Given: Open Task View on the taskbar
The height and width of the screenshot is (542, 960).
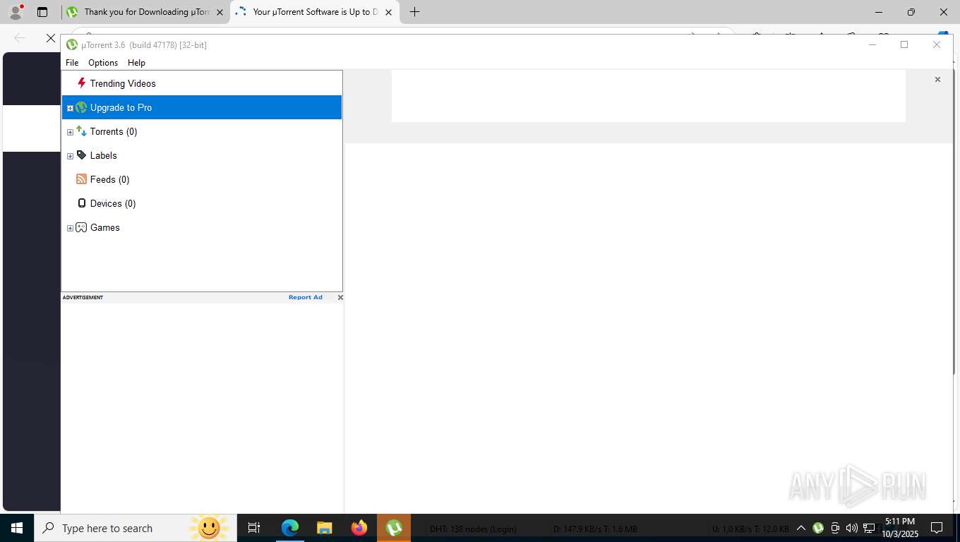Looking at the screenshot, I should (x=254, y=528).
